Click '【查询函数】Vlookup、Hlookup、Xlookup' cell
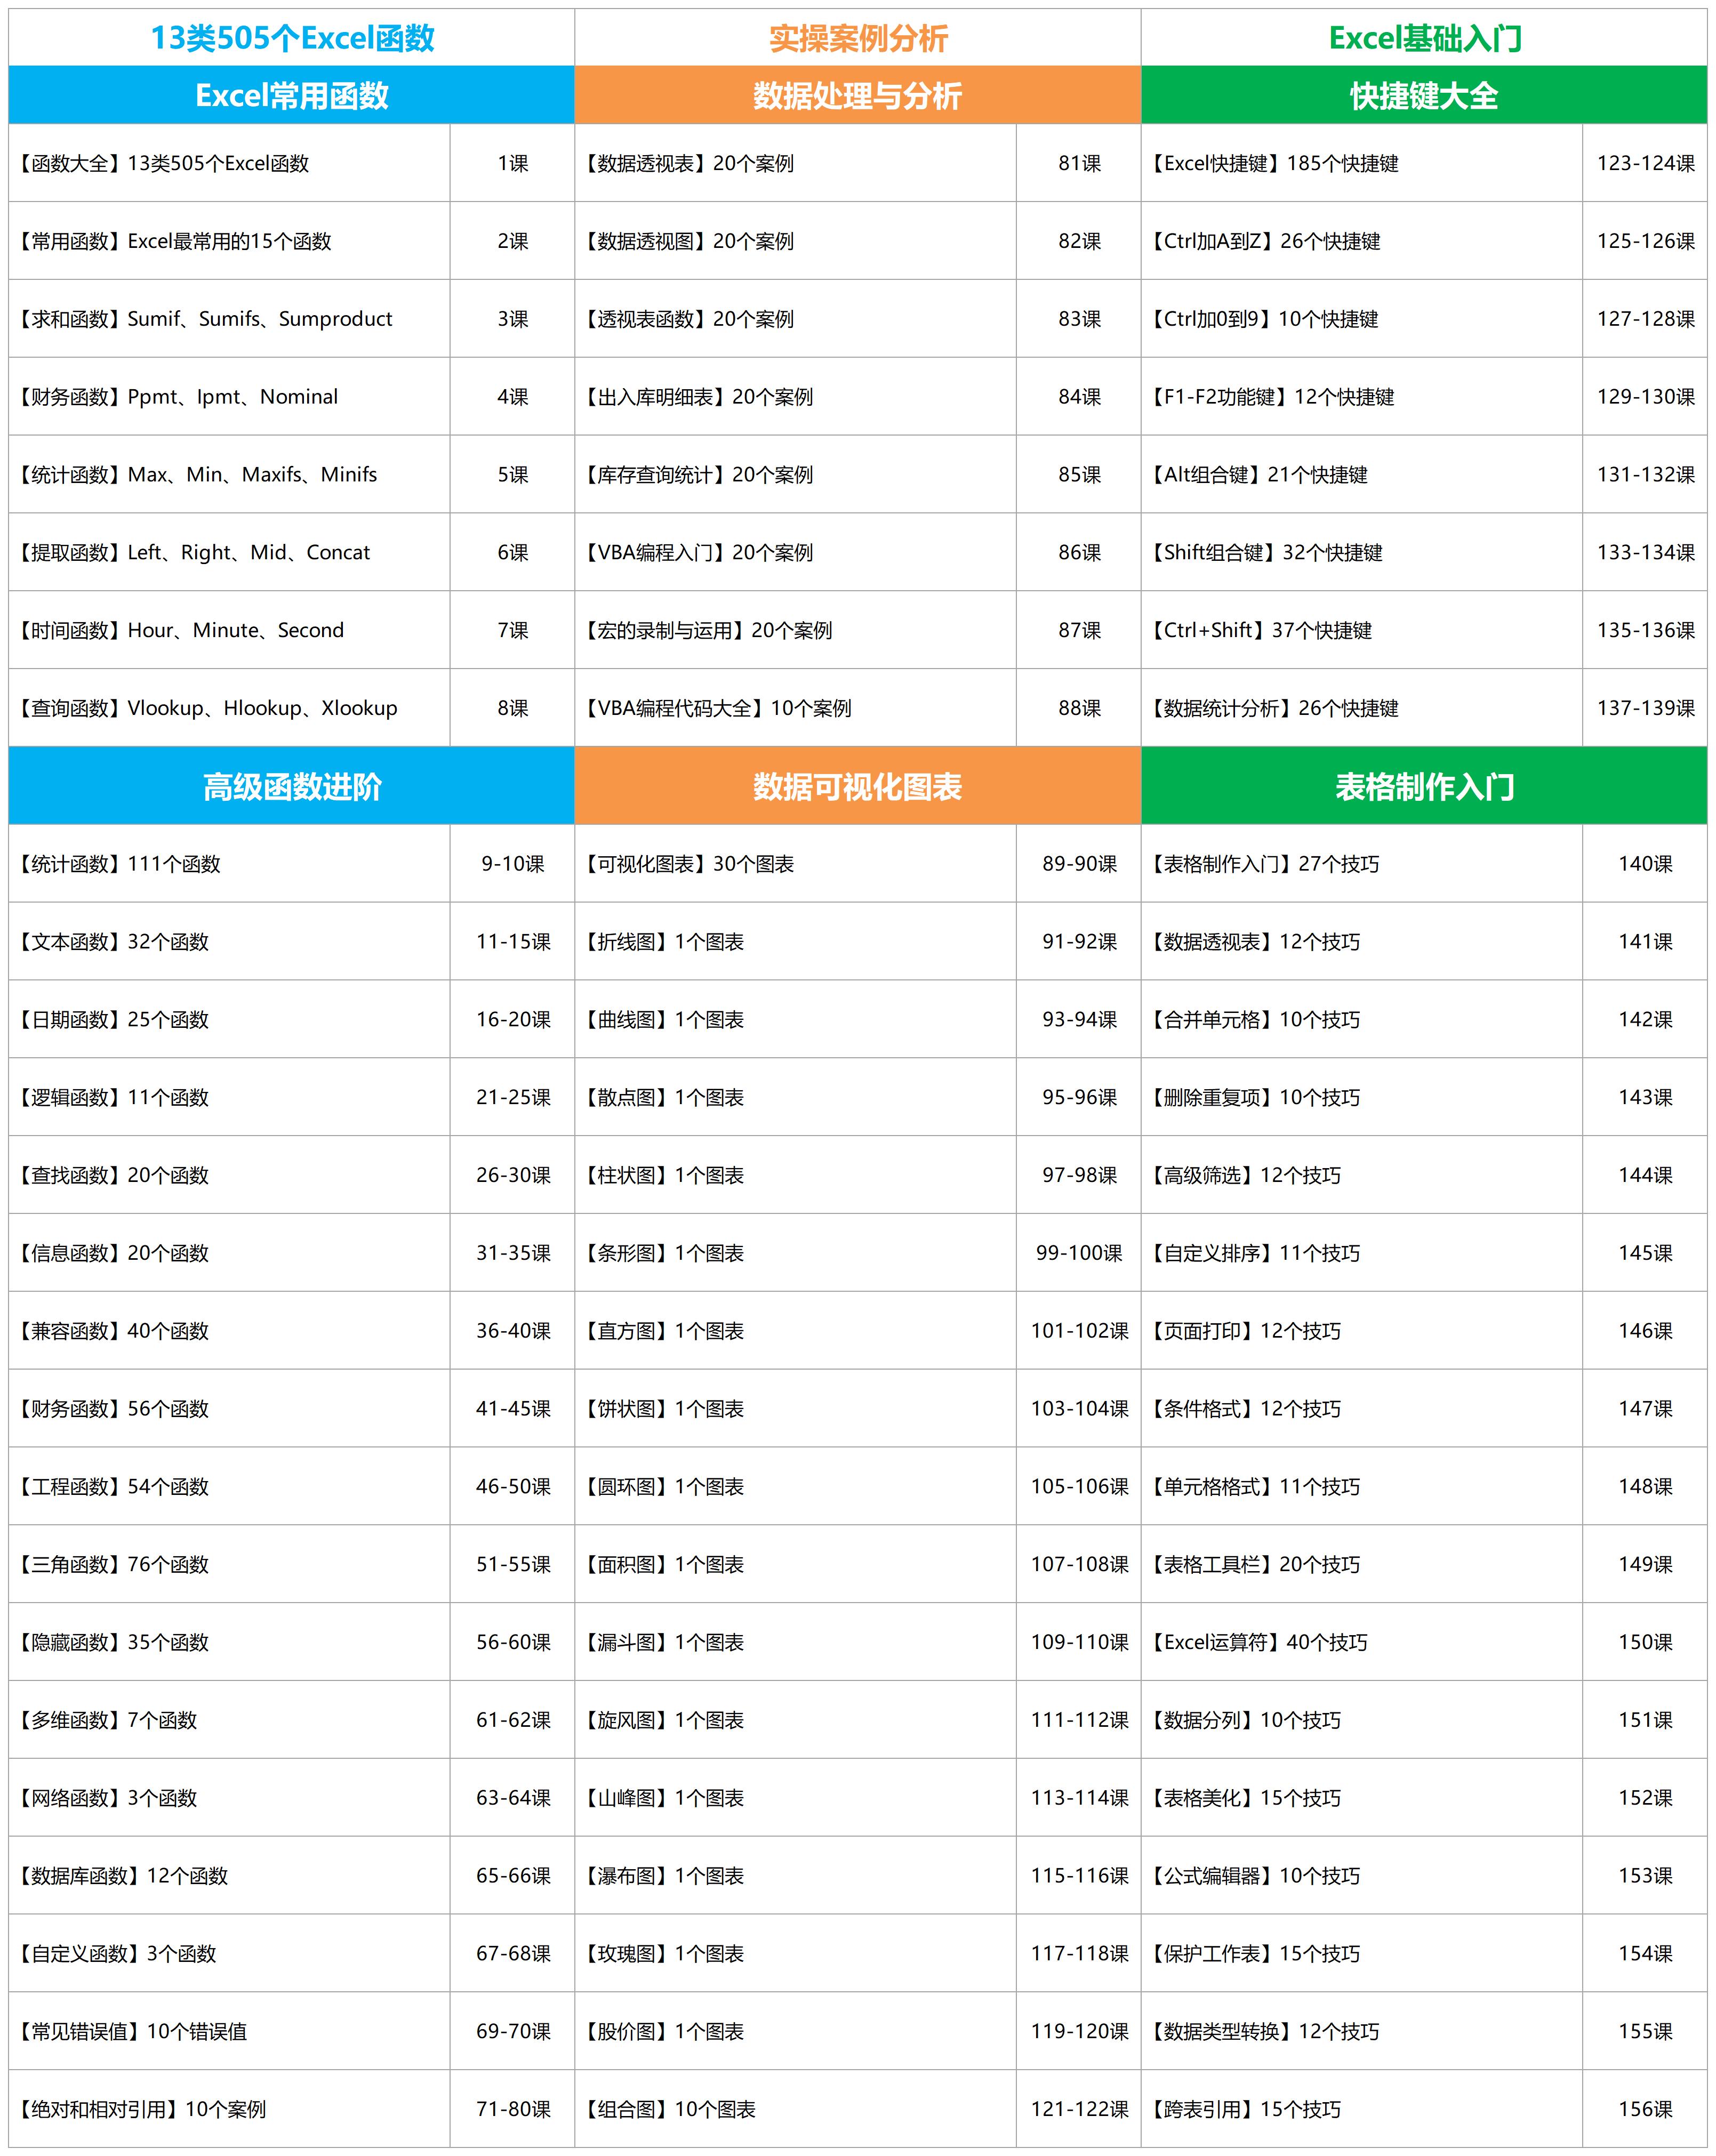The width and height of the screenshot is (1716, 2156). (x=230, y=708)
